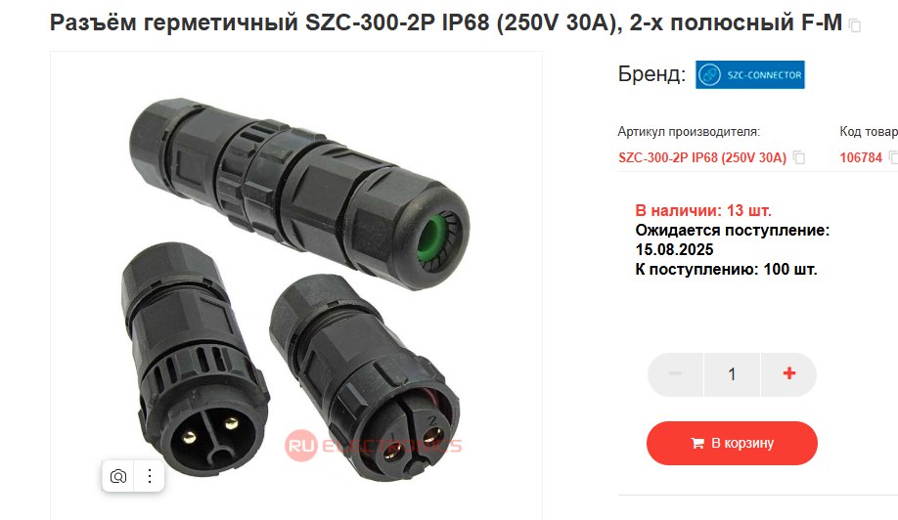The height and width of the screenshot is (520, 898).
Task: Enlarge the connector product photo
Action: pyautogui.click(x=296, y=286)
